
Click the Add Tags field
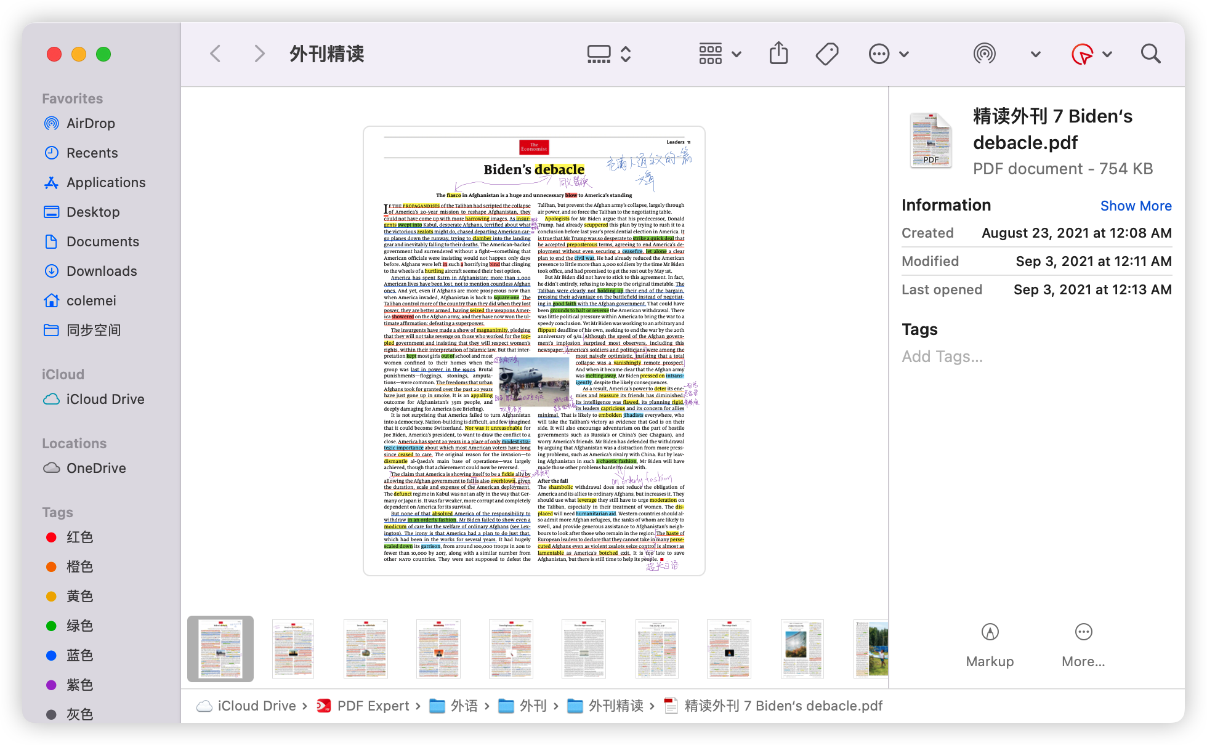pyautogui.click(x=942, y=356)
